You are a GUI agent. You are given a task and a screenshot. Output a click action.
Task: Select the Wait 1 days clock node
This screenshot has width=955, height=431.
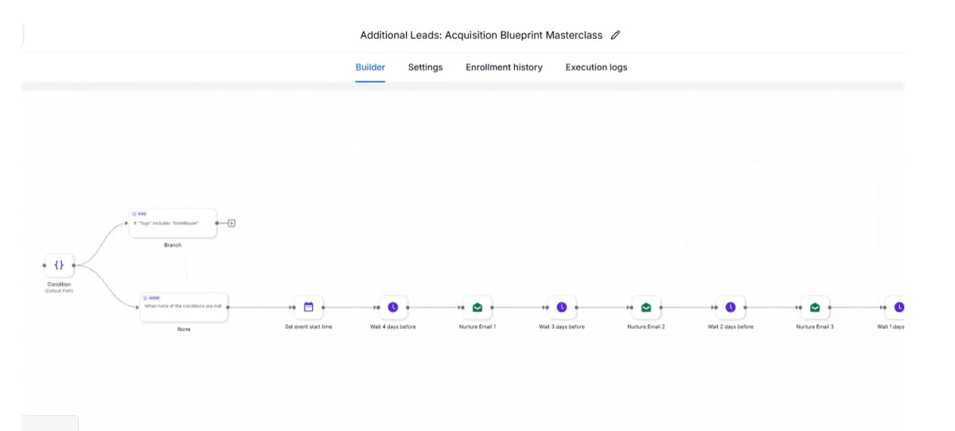click(x=896, y=308)
